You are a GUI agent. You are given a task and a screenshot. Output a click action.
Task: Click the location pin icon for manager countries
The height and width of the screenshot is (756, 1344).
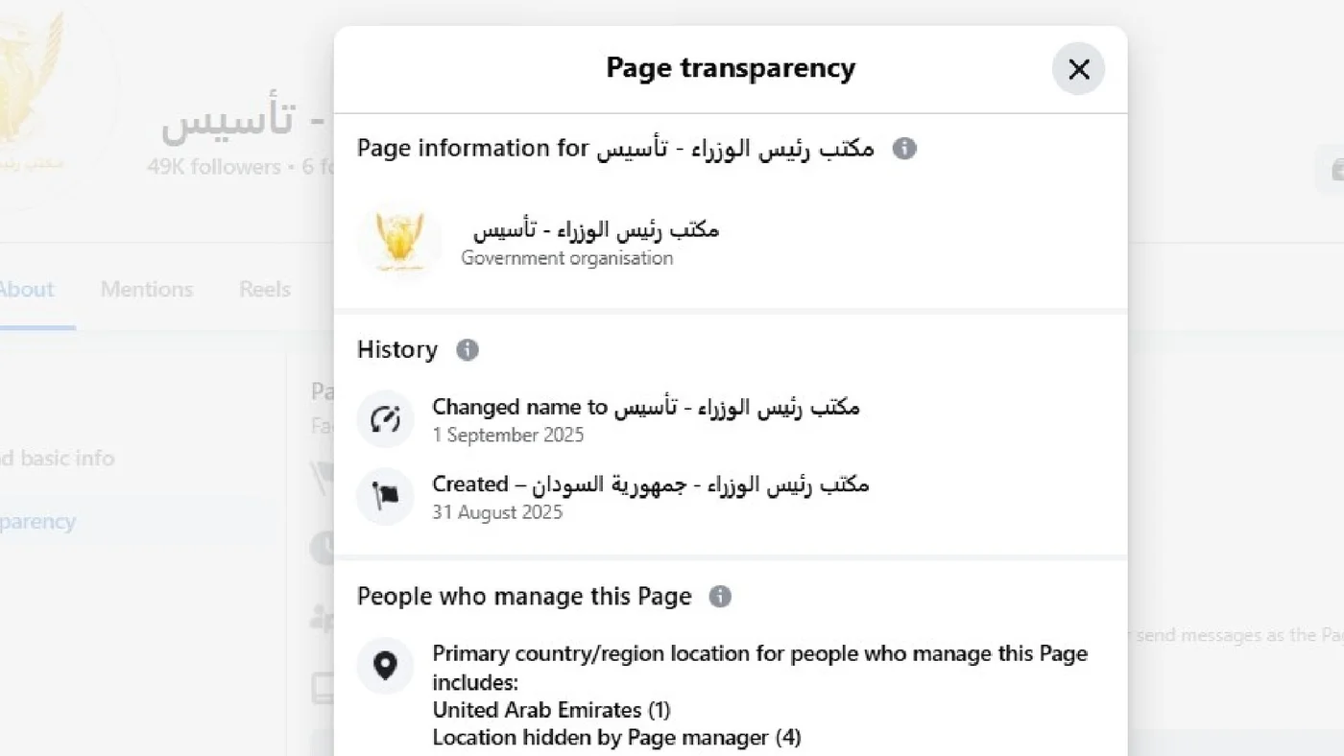point(385,666)
